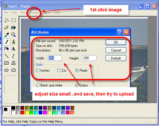
Task: Pick the pure blue color swatch
Action: [x=41, y=113]
